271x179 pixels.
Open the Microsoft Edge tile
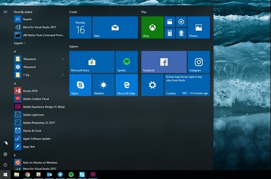126,85
